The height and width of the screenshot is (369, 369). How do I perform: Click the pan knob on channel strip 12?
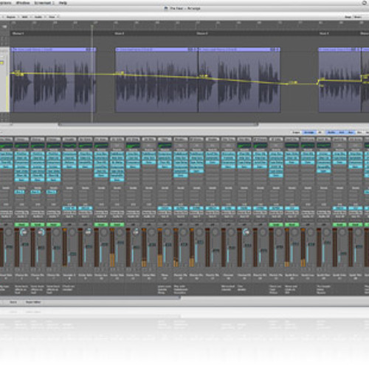[136, 232]
